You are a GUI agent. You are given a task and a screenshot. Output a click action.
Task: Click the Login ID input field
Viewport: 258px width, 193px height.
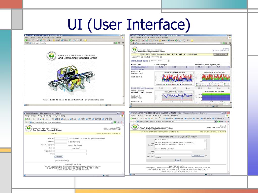pos(61,138)
